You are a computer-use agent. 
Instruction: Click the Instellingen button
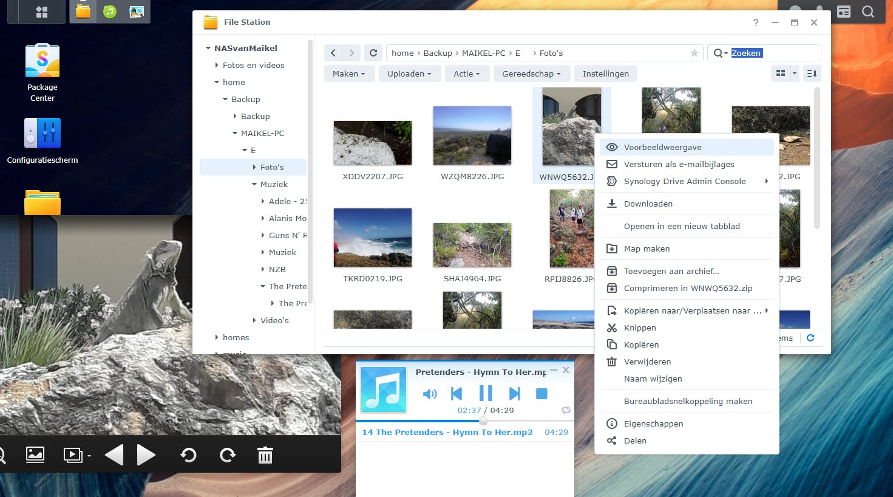coord(605,74)
